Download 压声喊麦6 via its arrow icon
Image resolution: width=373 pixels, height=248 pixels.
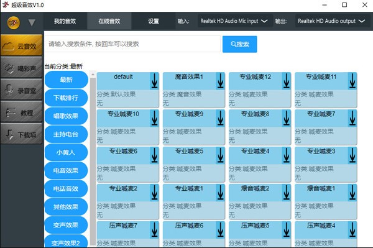(x=220, y=230)
